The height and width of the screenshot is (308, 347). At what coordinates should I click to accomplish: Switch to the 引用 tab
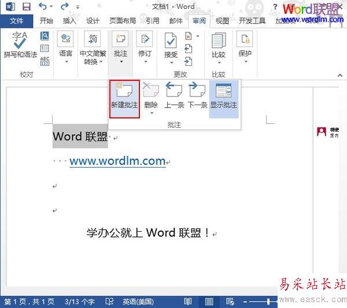click(153, 21)
